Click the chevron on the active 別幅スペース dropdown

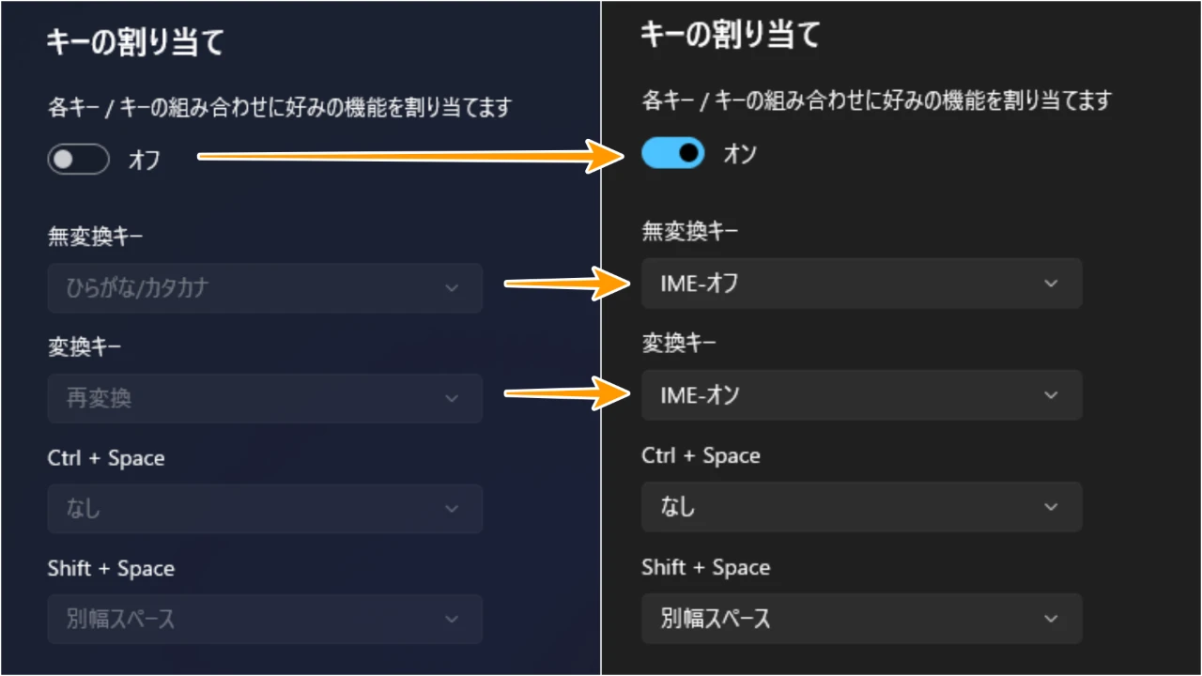[x=1051, y=619]
